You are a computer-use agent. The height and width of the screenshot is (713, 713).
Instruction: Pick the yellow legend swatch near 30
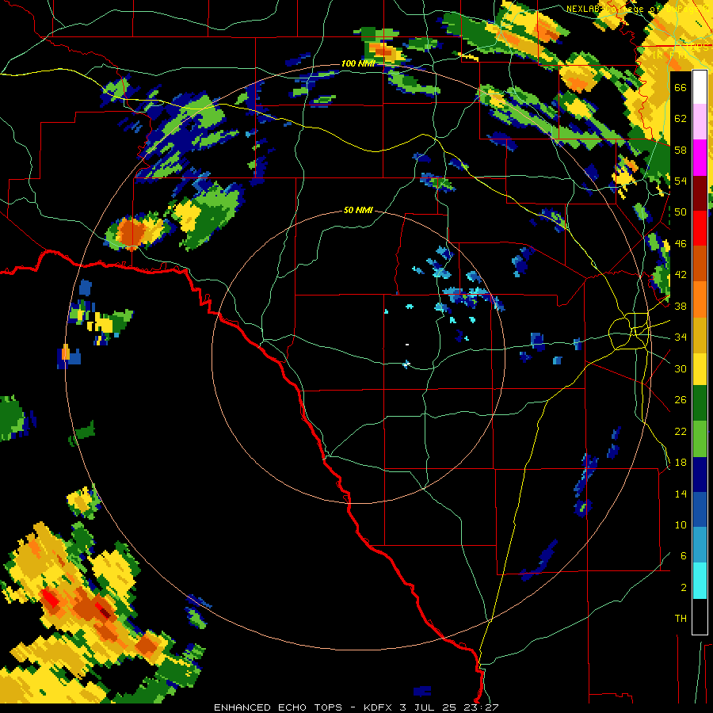[x=700, y=369]
